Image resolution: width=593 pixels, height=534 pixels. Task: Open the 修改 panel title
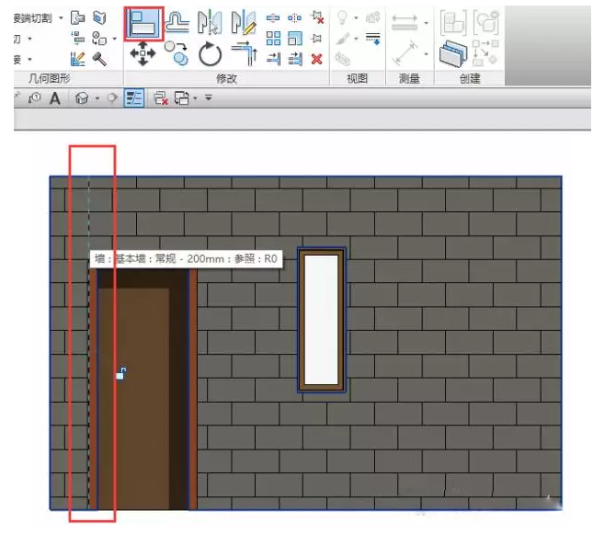226,79
